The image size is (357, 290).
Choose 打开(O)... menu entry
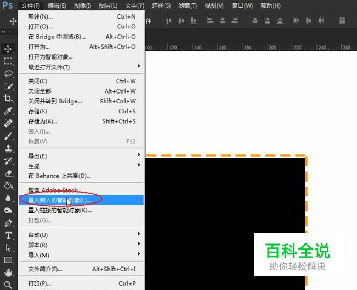pos(81,26)
